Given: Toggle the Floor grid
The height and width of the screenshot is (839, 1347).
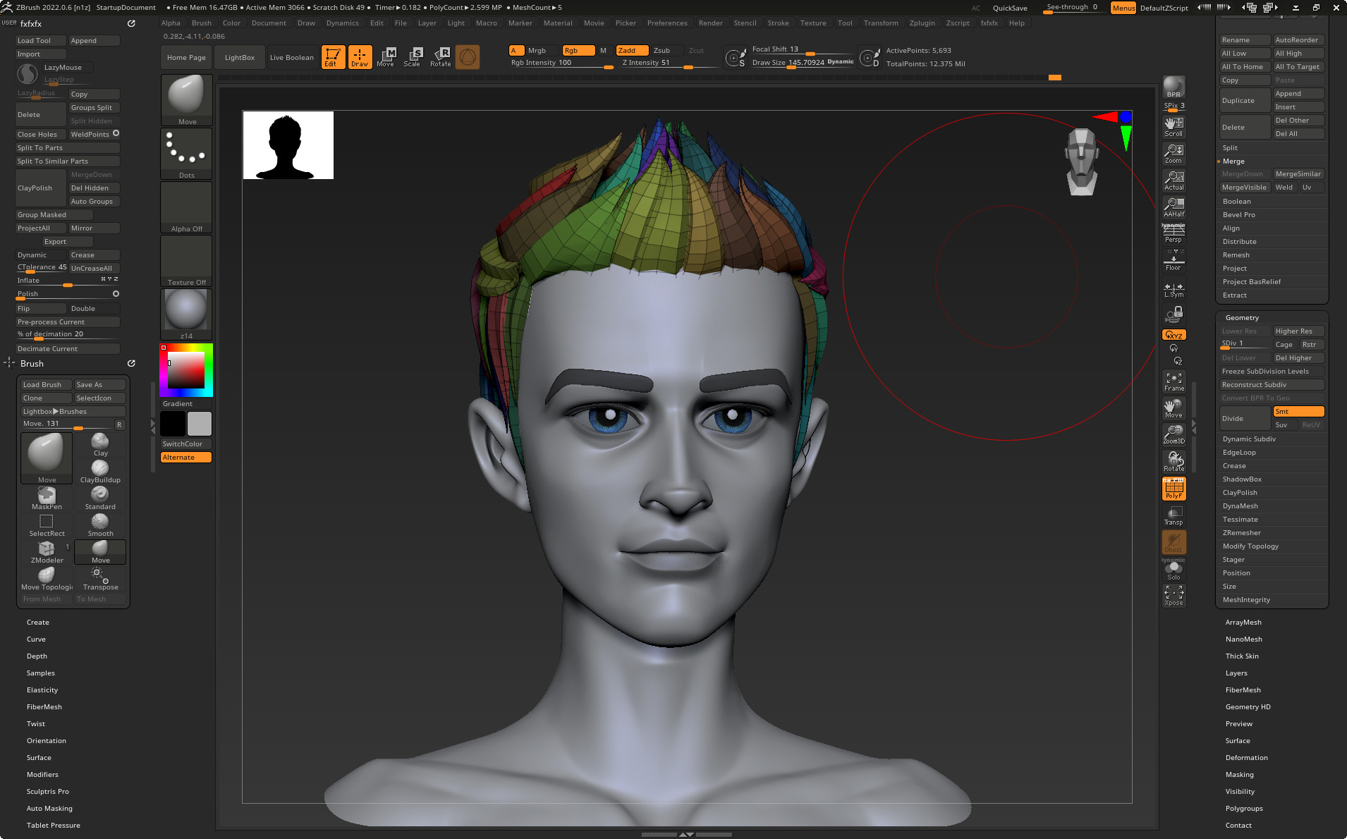Looking at the screenshot, I should (x=1174, y=261).
